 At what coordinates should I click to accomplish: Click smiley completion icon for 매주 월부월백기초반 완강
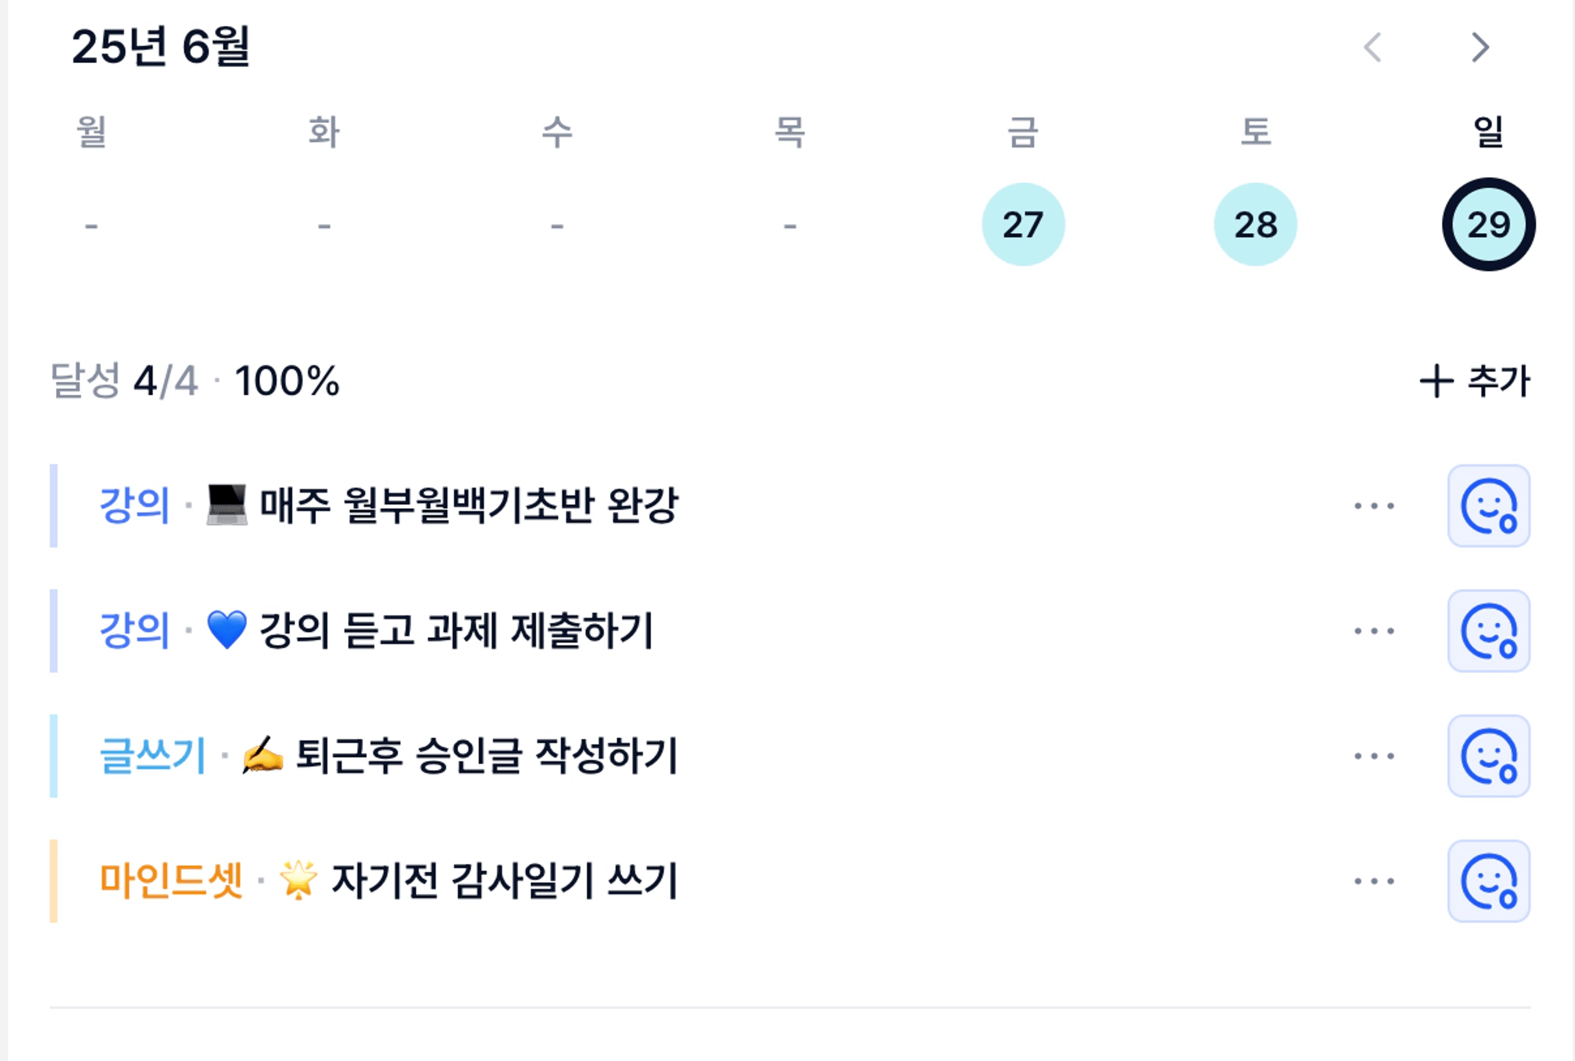[x=1488, y=505]
